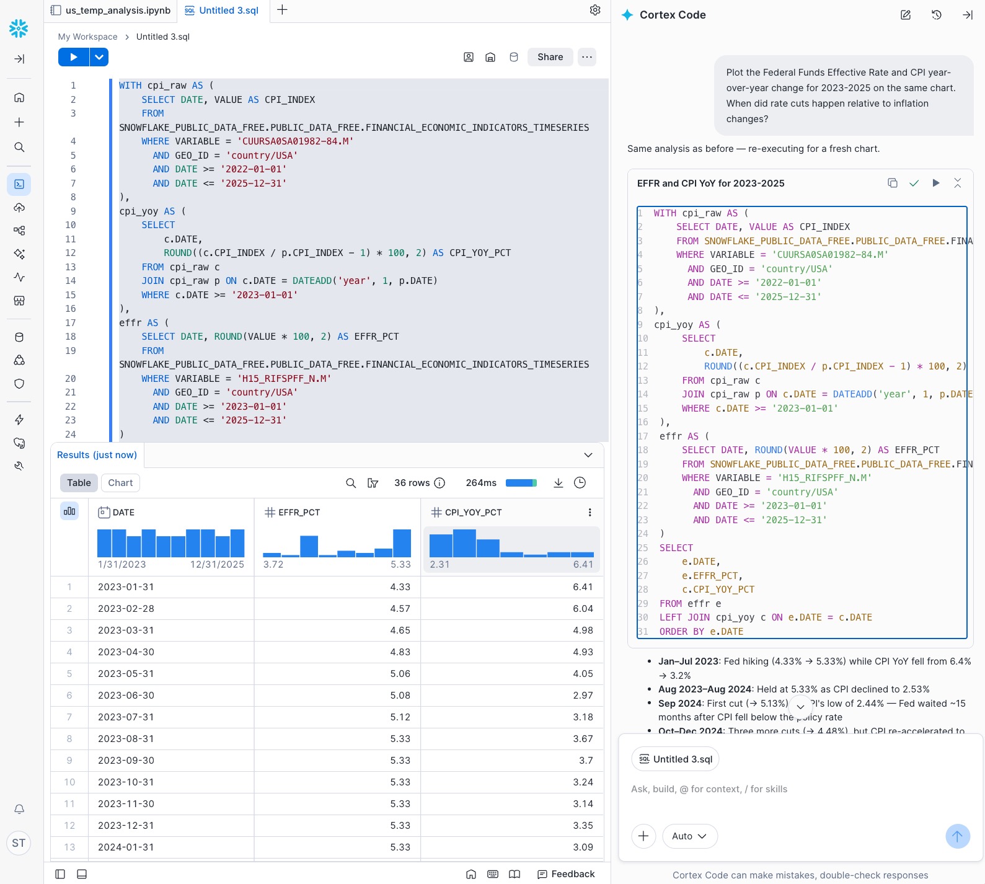Screen dimensions: 985x884
Task: Start a new Cortex Code chat
Action: coord(906,15)
